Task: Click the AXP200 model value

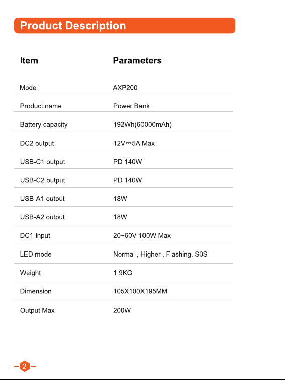Action: click(x=125, y=88)
